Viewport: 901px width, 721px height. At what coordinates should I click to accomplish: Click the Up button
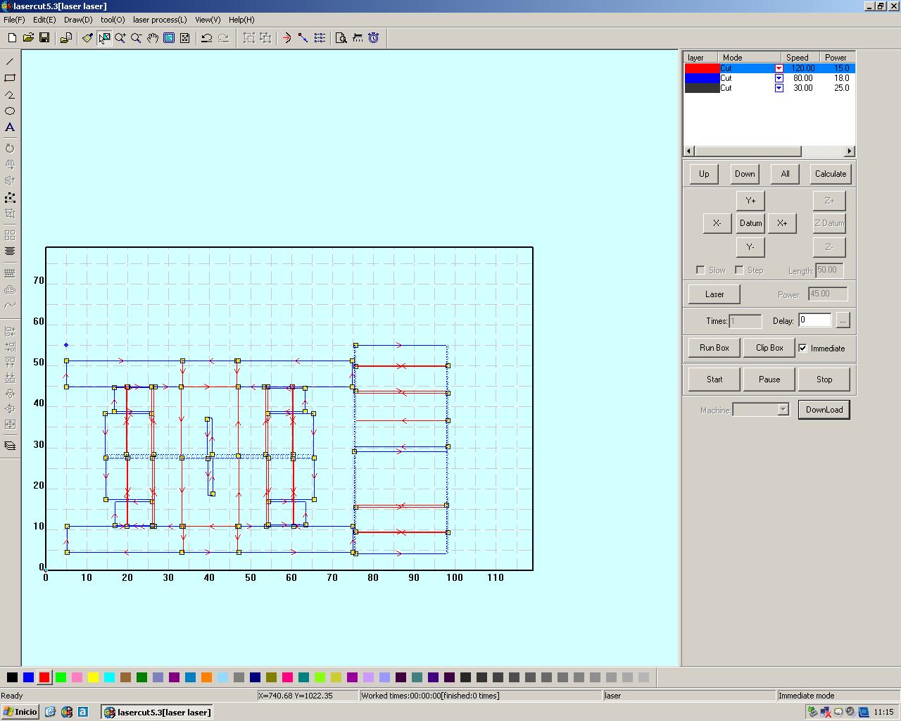click(704, 174)
